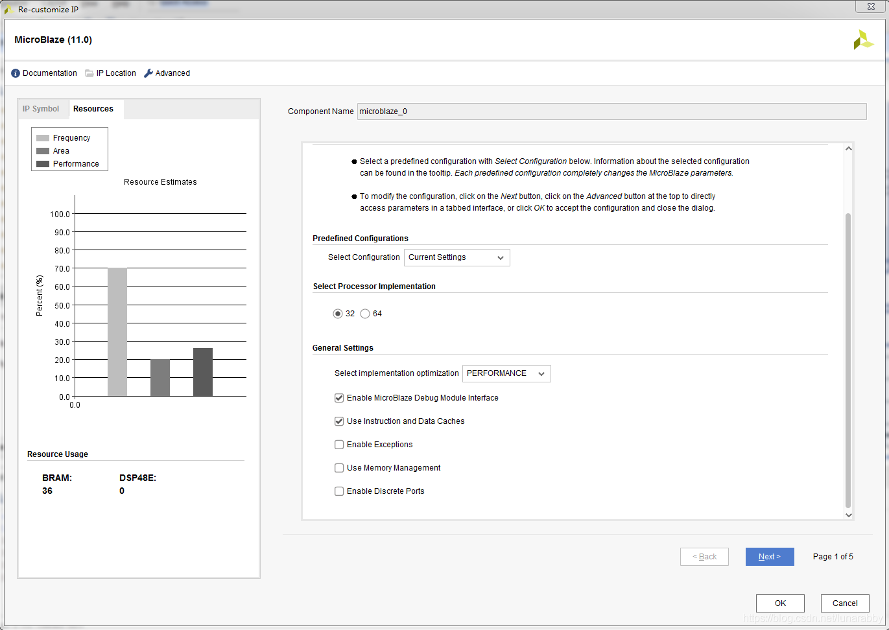Click the Predefined Configurations heading
Screen dimensions: 889x630
[x=361, y=239]
